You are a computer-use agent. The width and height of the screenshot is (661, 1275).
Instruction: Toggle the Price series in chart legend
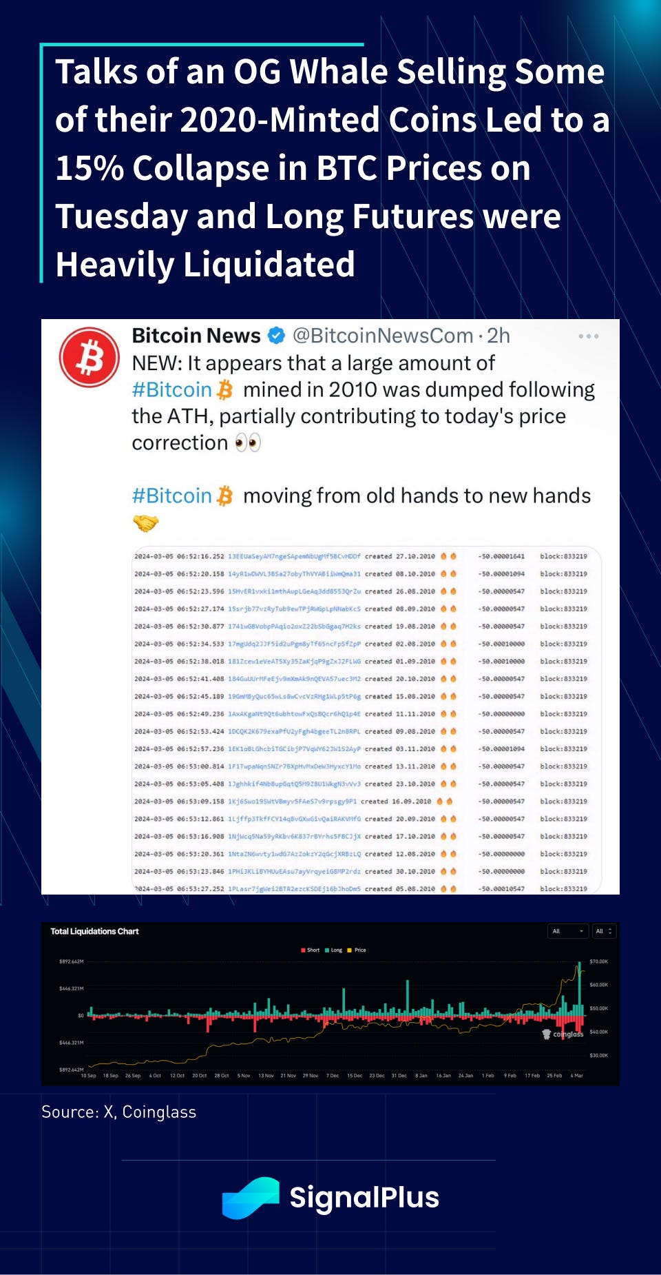[x=357, y=950]
